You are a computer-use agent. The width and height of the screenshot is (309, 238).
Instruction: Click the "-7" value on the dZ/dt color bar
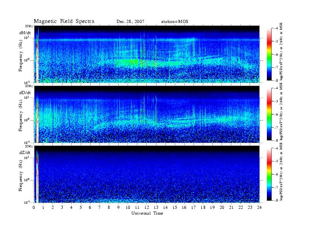pyautogui.click(x=277, y=187)
